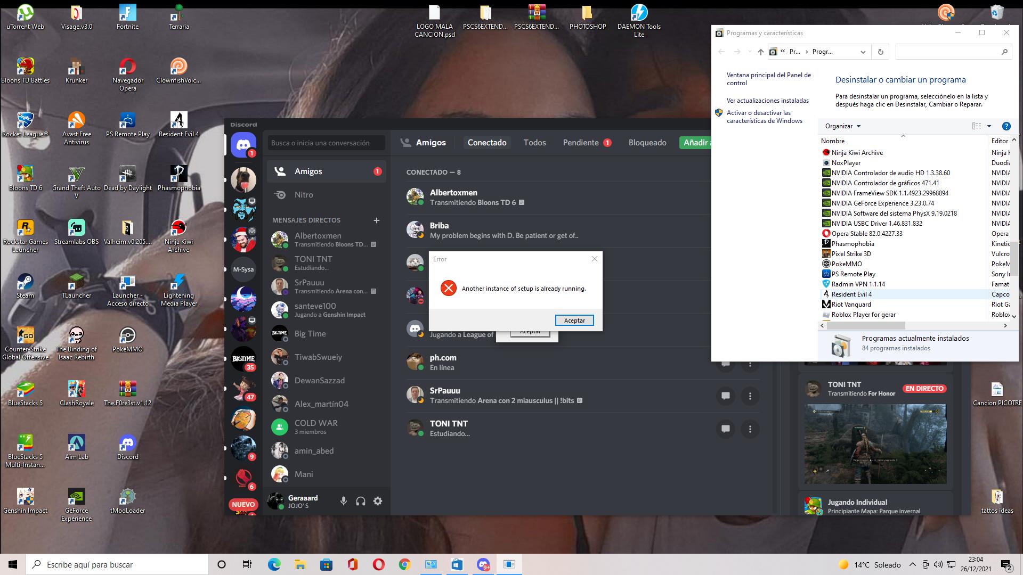1023x575 pixels.
Task: Refresh the Programas y características window
Action: tap(880, 52)
